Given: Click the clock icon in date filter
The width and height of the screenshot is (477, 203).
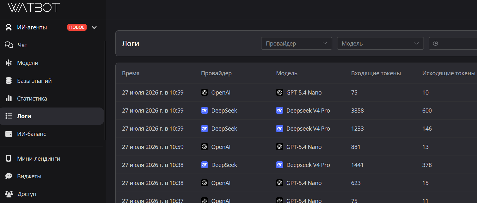Looking at the screenshot, I should click(x=436, y=43).
